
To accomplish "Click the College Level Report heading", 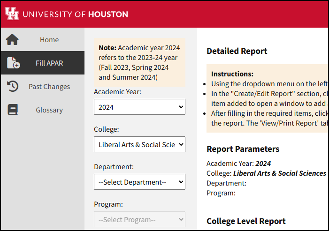I will tap(246, 221).
